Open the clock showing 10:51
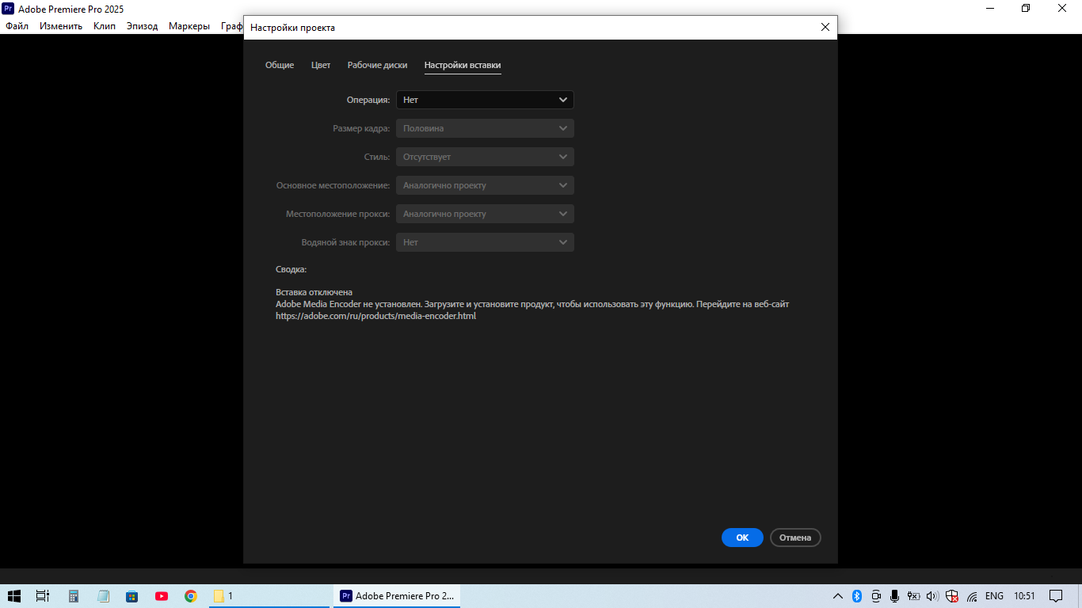 (1024, 596)
